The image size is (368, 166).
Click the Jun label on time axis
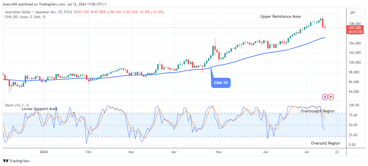pos(266,152)
